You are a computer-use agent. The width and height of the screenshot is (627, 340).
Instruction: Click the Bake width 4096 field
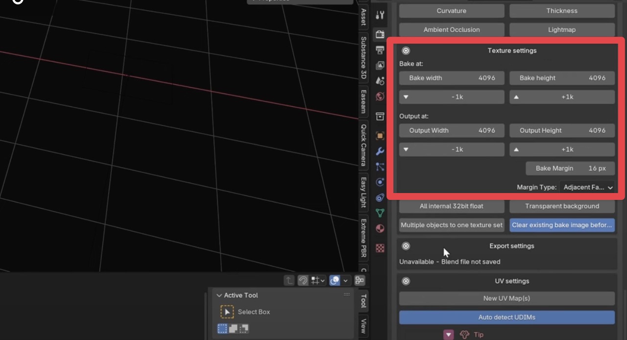click(451, 78)
